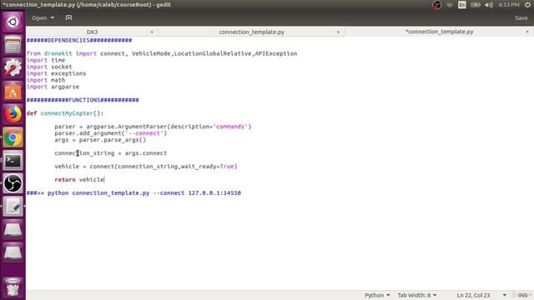Launch the Files manager from the dock
This screenshot has height=300, width=534.
click(13, 45)
